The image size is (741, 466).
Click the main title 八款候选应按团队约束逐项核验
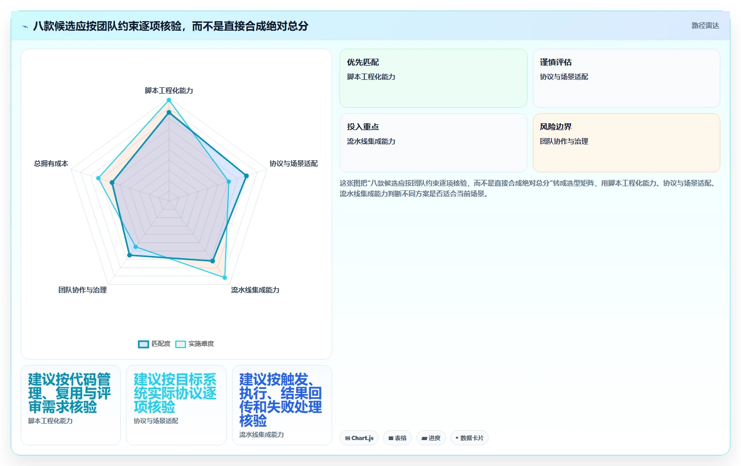tap(171, 26)
